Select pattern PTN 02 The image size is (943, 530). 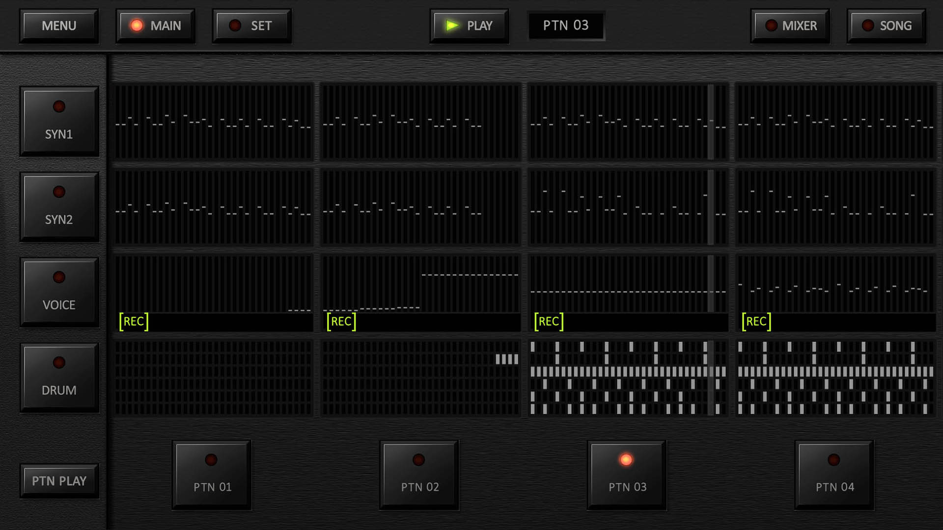click(x=419, y=475)
